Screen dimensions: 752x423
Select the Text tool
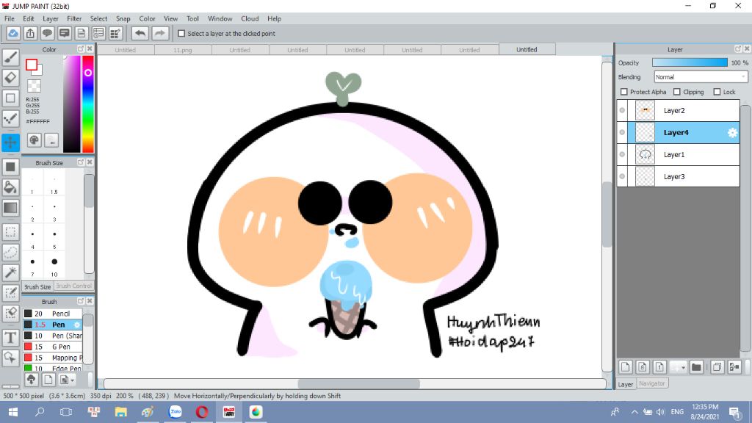tap(10, 338)
